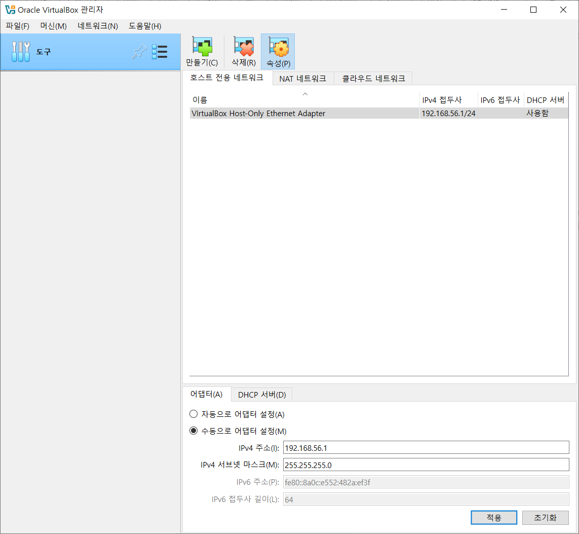Click the 속성(P) properties icon
This screenshot has height=534, width=579.
click(278, 51)
